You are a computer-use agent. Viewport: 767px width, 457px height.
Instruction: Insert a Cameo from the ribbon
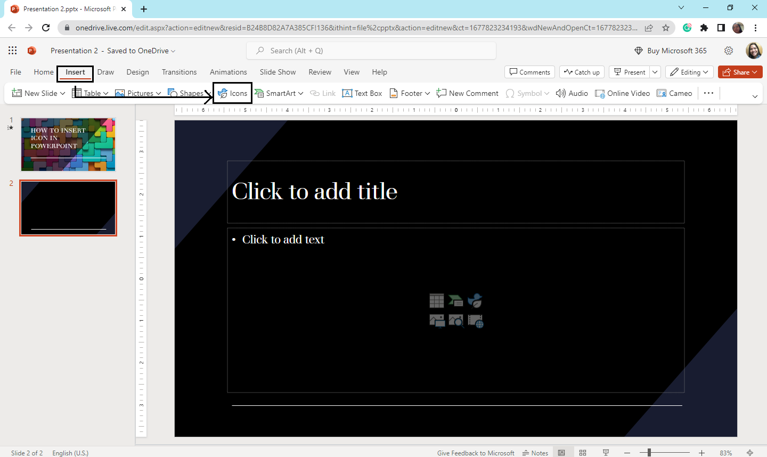pos(674,93)
